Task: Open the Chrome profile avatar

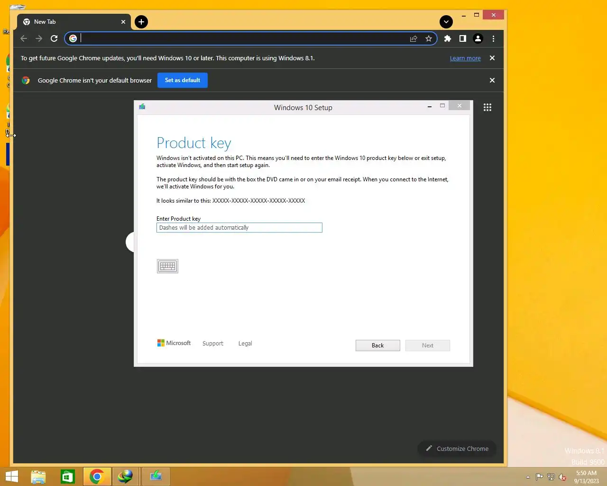Action: point(478,38)
